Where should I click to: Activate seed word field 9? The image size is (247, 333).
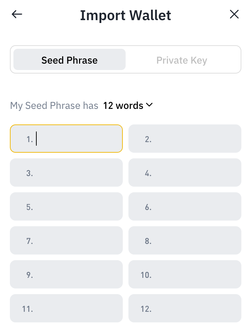pyautogui.click(x=66, y=274)
